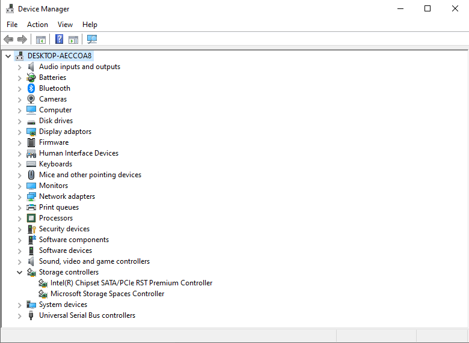Select the Human Interface Devices label
The image size is (469, 343).
tap(79, 153)
